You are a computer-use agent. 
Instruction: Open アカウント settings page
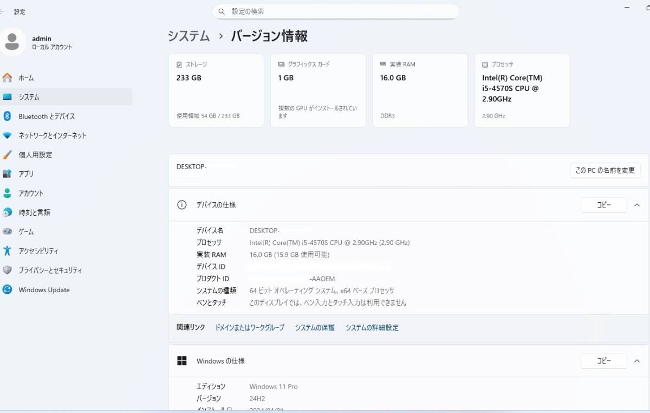[66, 193]
